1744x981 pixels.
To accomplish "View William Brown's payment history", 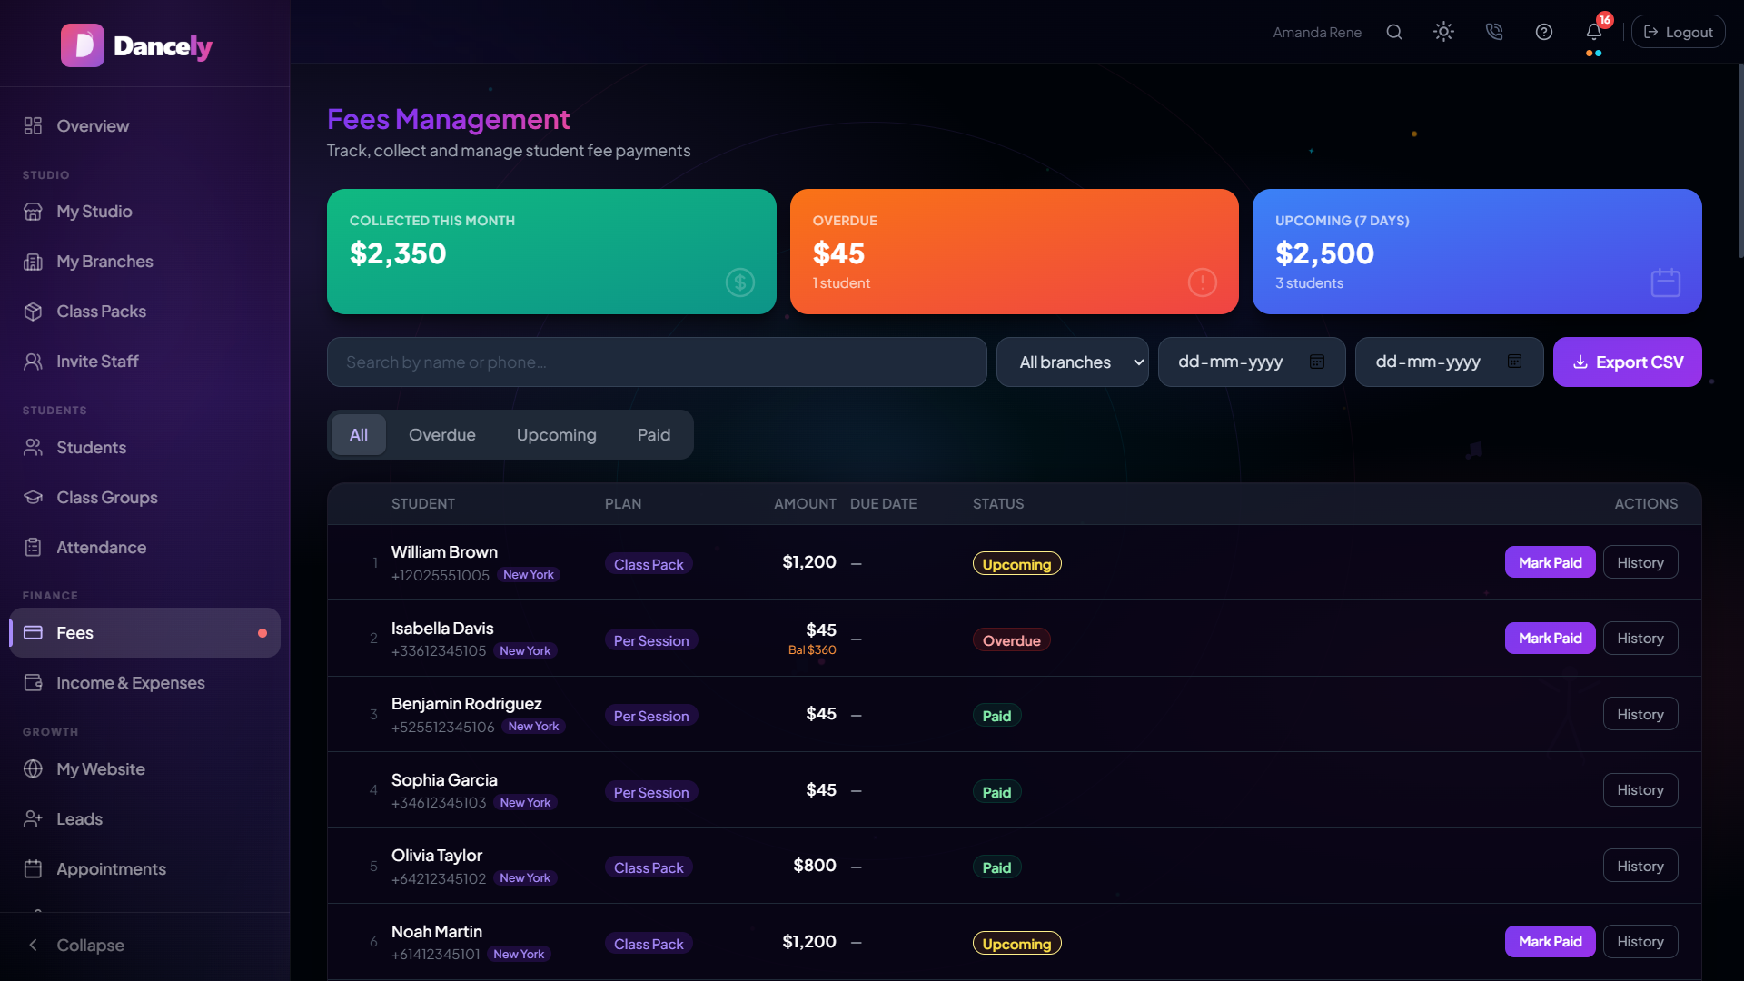I will (1640, 562).
